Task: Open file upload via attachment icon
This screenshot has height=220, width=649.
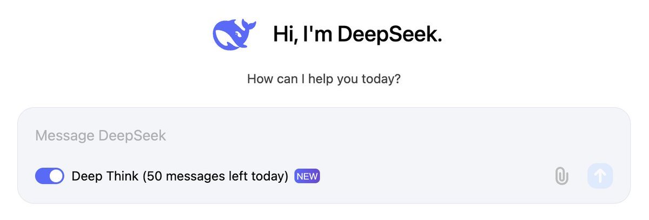Action: point(561,176)
